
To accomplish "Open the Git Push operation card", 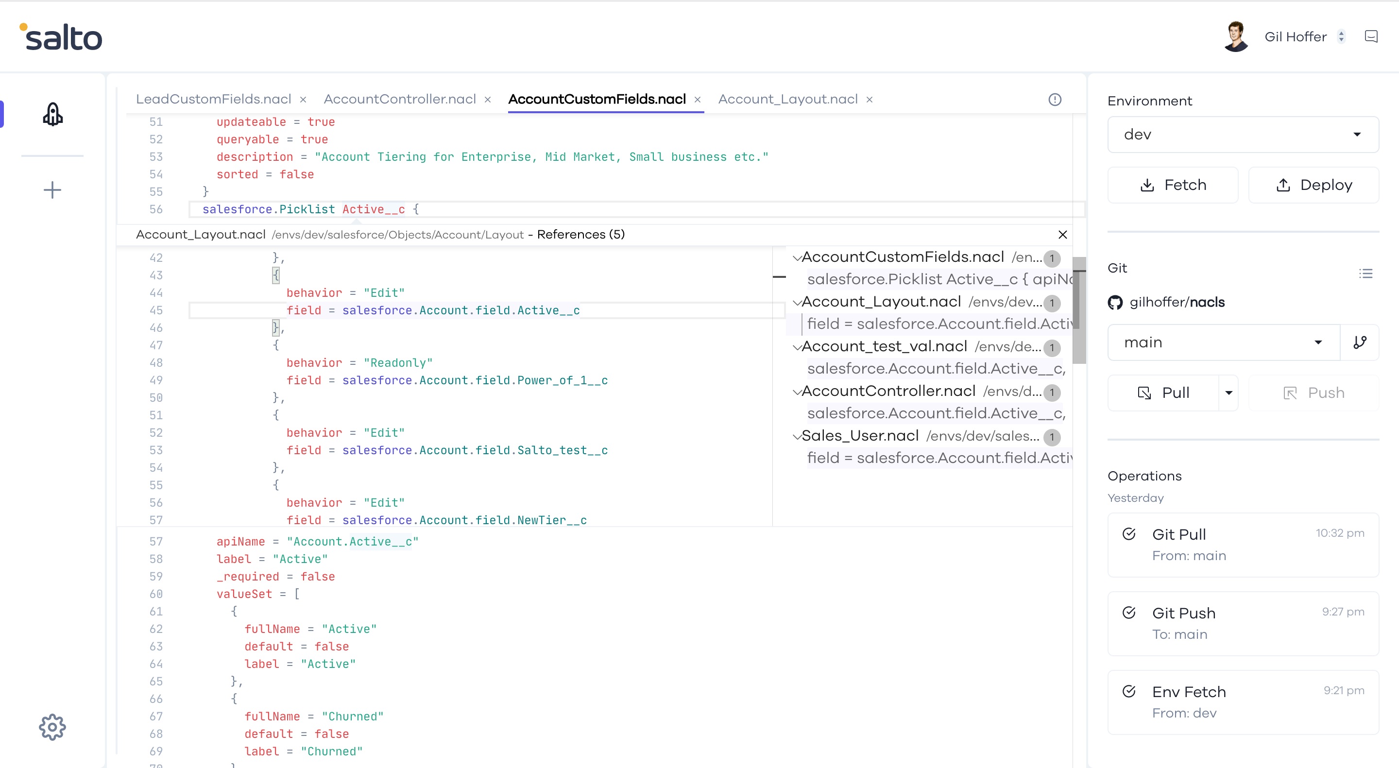I will (x=1243, y=624).
